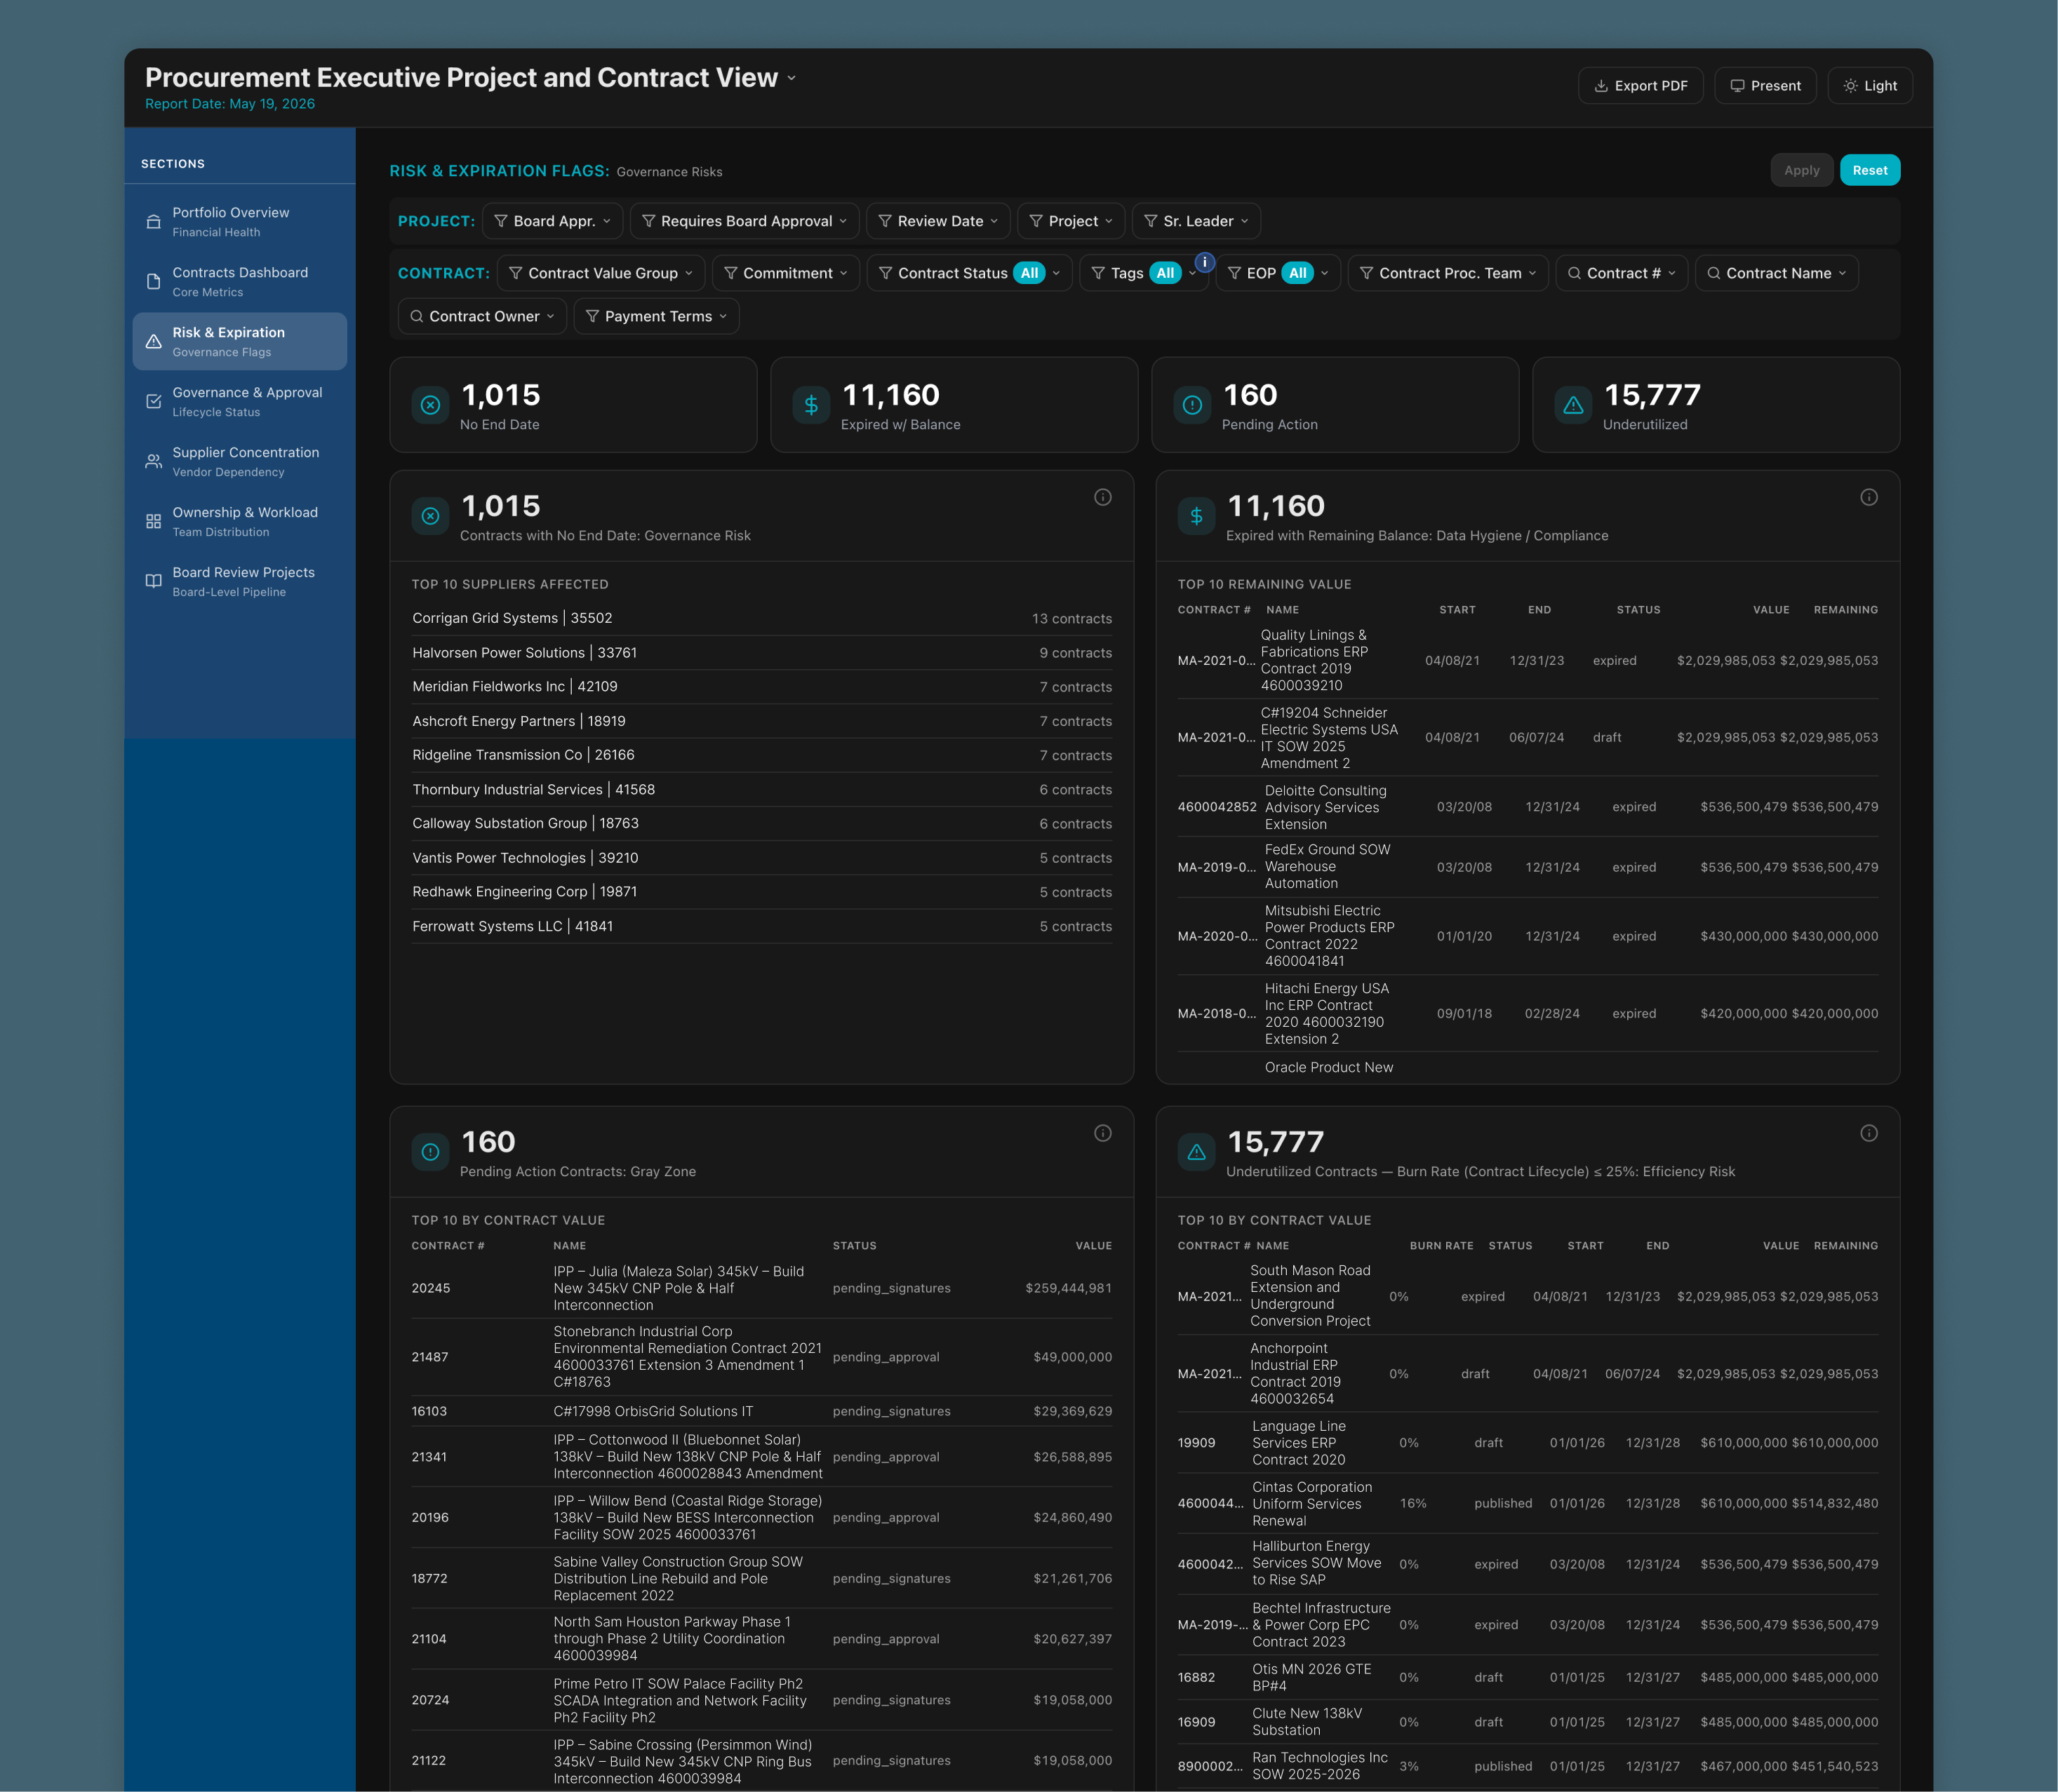This screenshot has height=1792, width=2058.
Task: Click the download icon on Export PDF
Action: point(1601,86)
